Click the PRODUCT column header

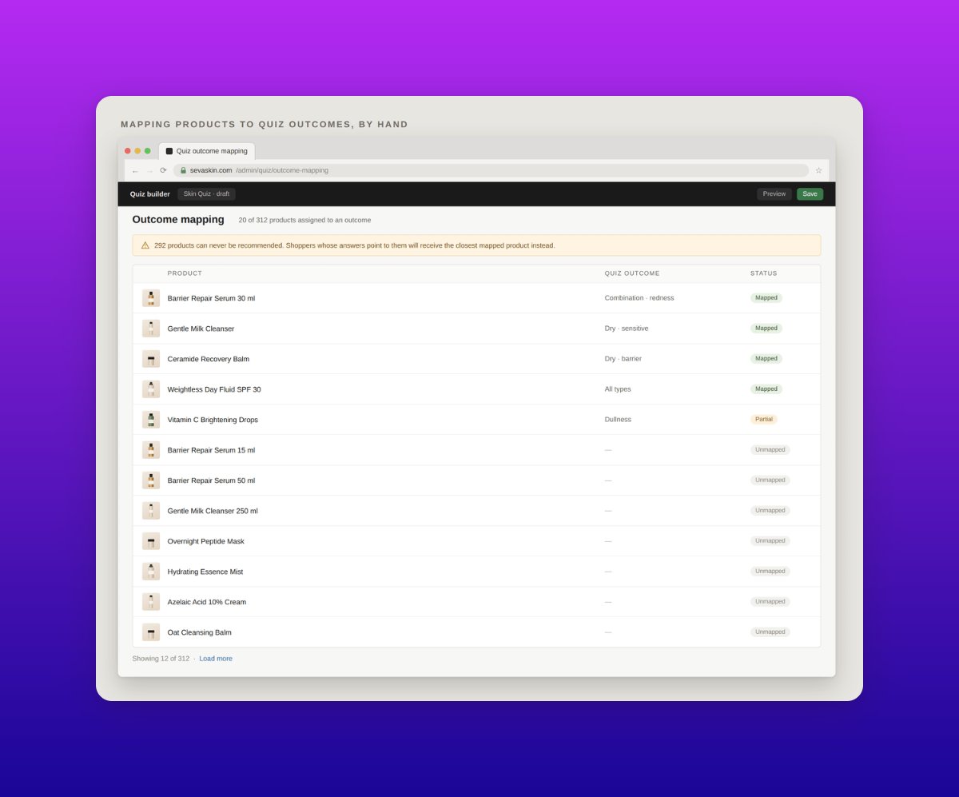coord(185,273)
